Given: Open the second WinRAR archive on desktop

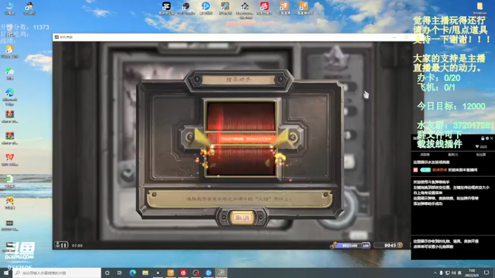Looking at the screenshot, I should (9, 138).
